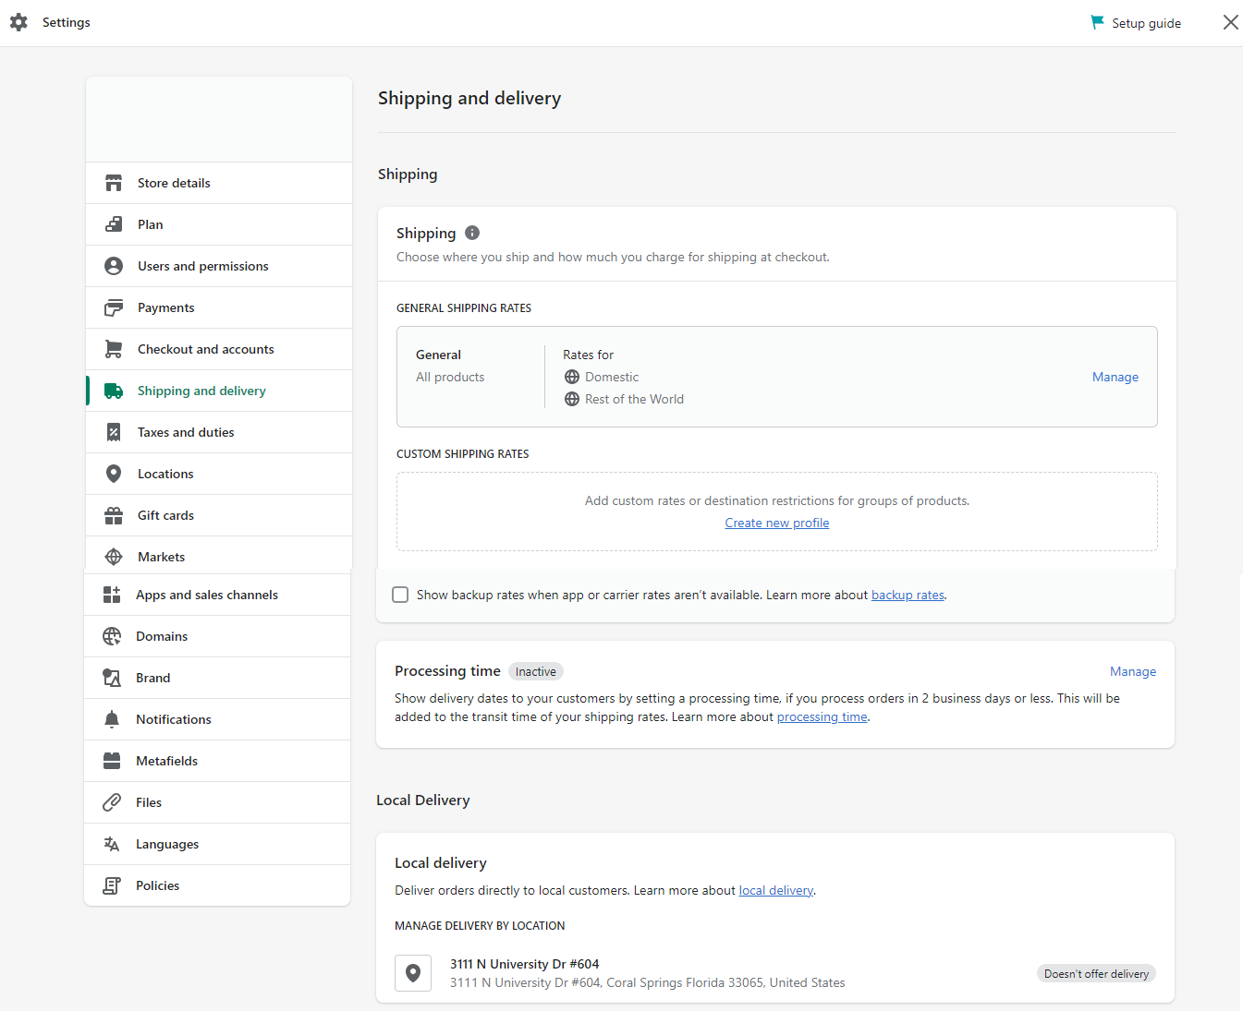The height and width of the screenshot is (1011, 1243).
Task: Click Manage for Processing time
Action: (1133, 671)
